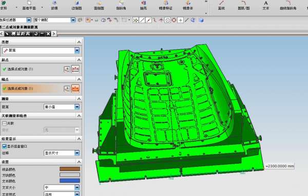Click the 起点 选择点或对象 selection row
This screenshot has height=196, width=308.
[32, 69]
